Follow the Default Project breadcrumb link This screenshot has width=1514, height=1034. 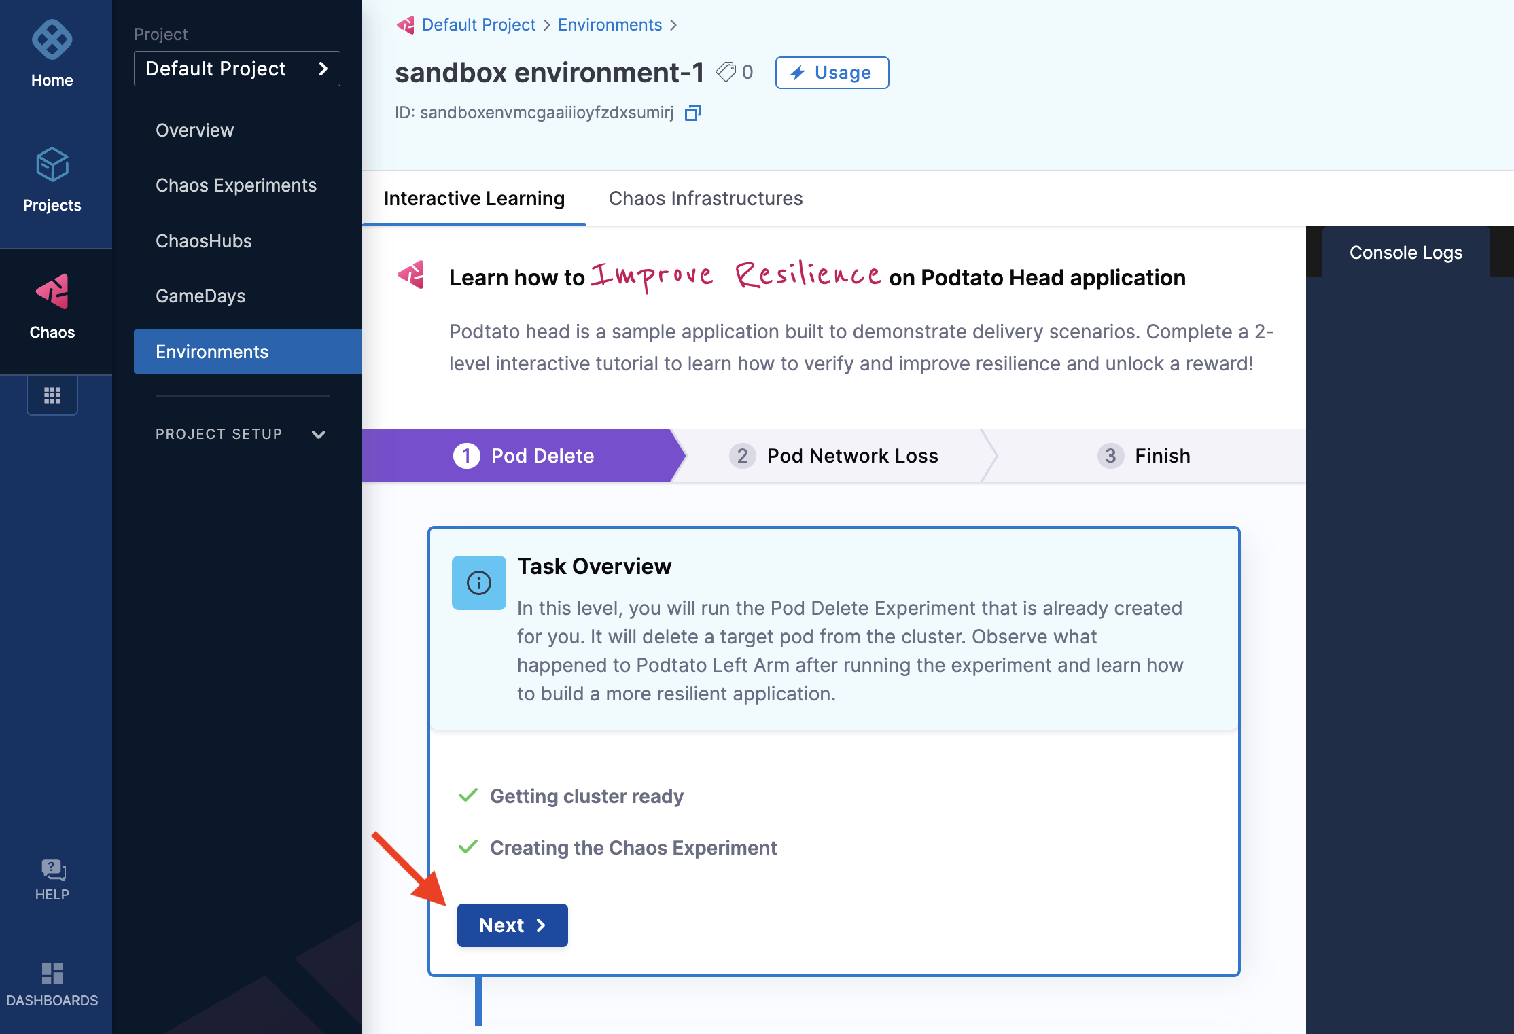click(478, 25)
